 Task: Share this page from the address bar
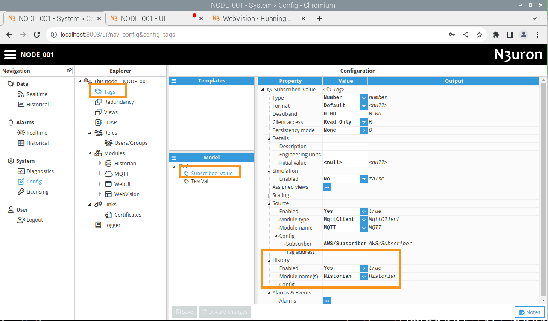click(466, 35)
